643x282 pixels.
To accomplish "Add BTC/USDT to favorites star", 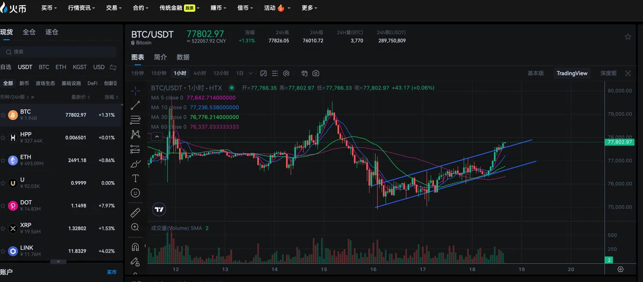I will (x=628, y=37).
